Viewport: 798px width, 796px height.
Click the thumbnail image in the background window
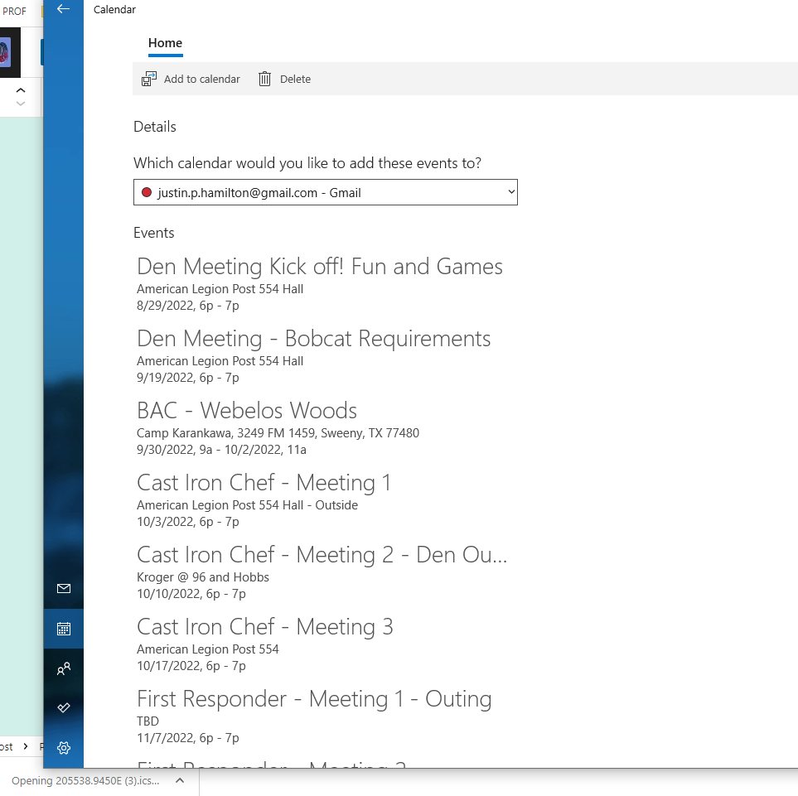click(x=5, y=53)
